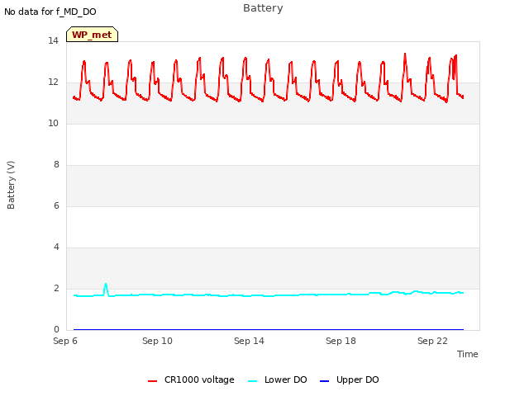529x396 pixels.
Task: Click the Time x-axis label
Action: (x=468, y=354)
